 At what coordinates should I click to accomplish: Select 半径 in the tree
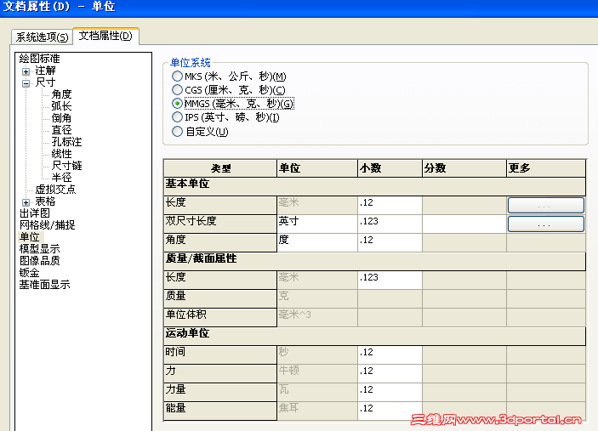click(61, 177)
